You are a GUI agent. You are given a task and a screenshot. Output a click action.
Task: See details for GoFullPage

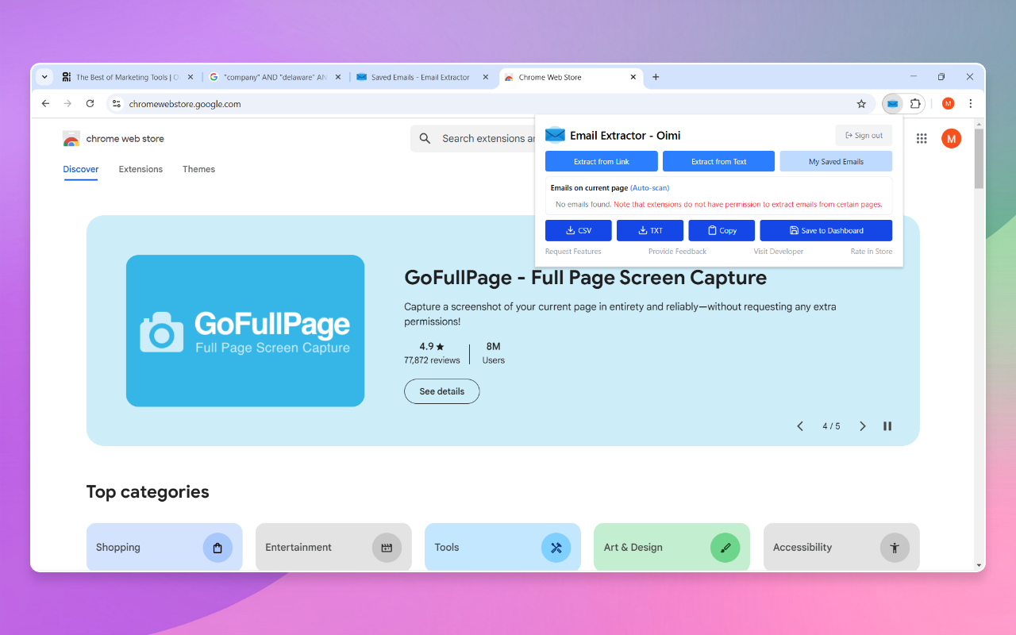441,391
